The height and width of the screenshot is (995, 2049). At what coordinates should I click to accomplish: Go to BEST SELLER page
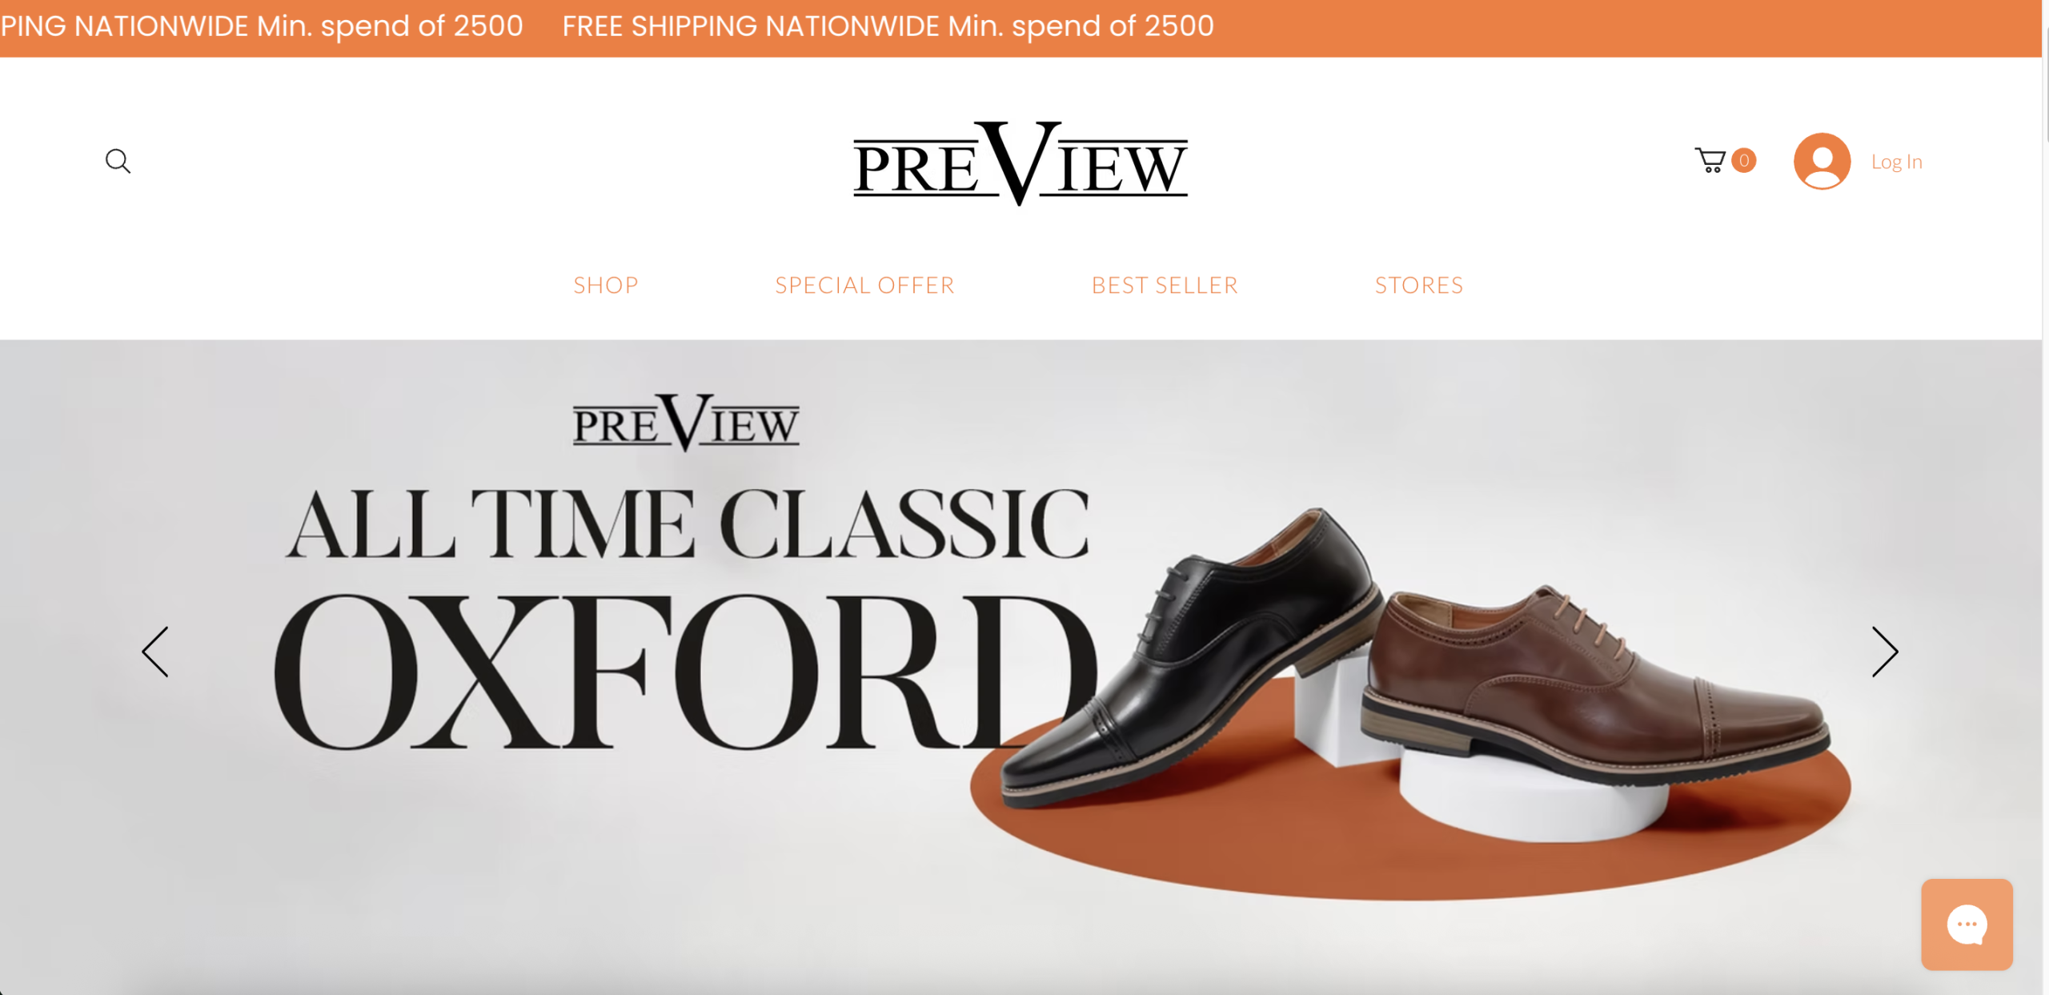(1165, 285)
